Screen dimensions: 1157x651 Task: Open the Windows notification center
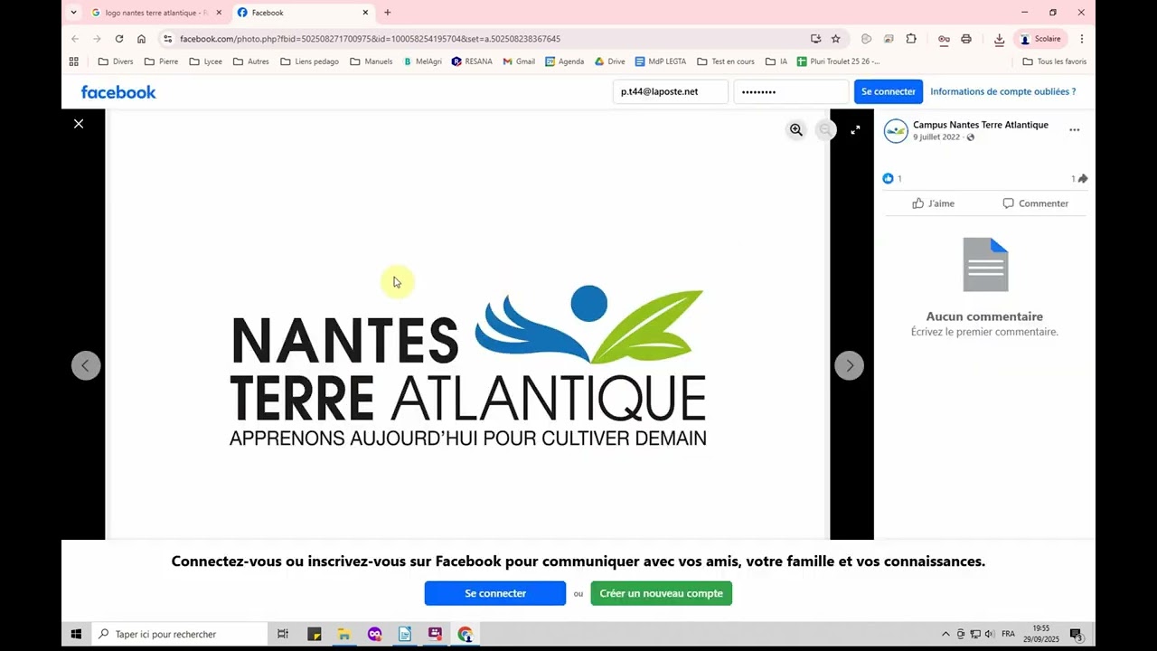coord(1076,634)
